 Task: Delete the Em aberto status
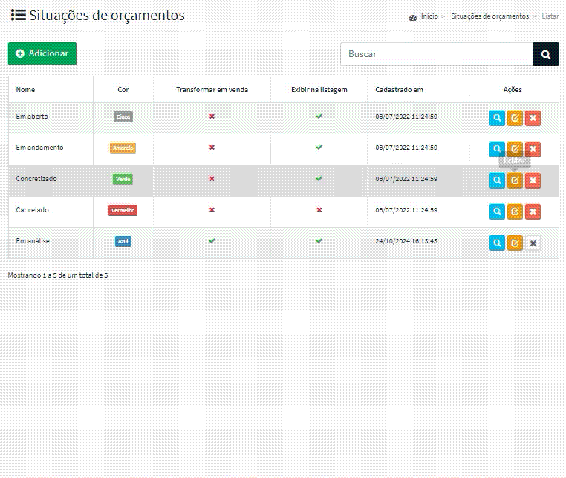pyautogui.click(x=533, y=118)
